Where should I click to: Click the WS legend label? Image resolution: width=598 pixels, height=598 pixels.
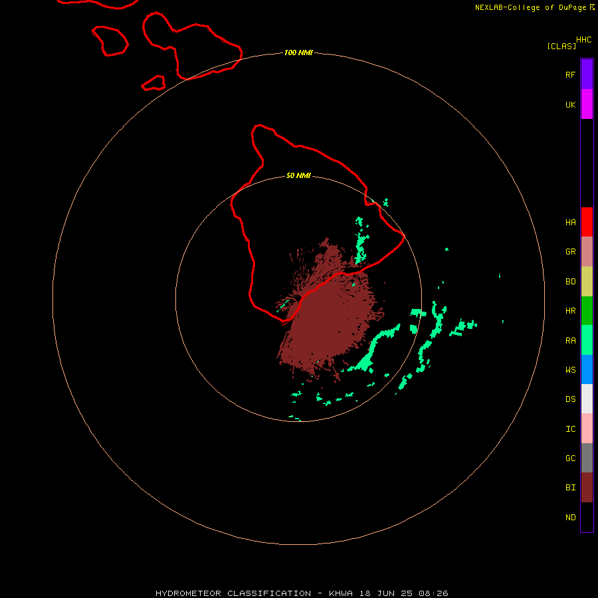click(570, 369)
